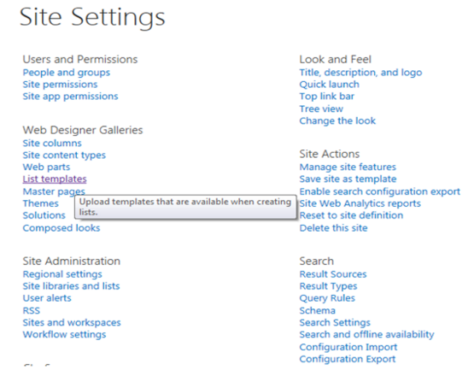Open Site permissions link
The image size is (474, 370).
click(60, 85)
